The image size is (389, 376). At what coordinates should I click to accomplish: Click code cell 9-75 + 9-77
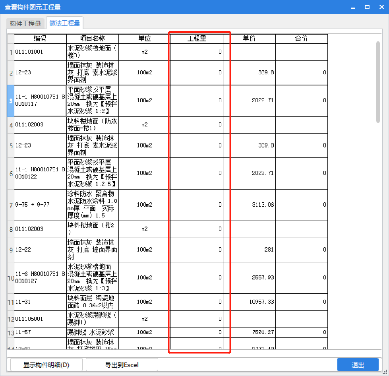40,205
